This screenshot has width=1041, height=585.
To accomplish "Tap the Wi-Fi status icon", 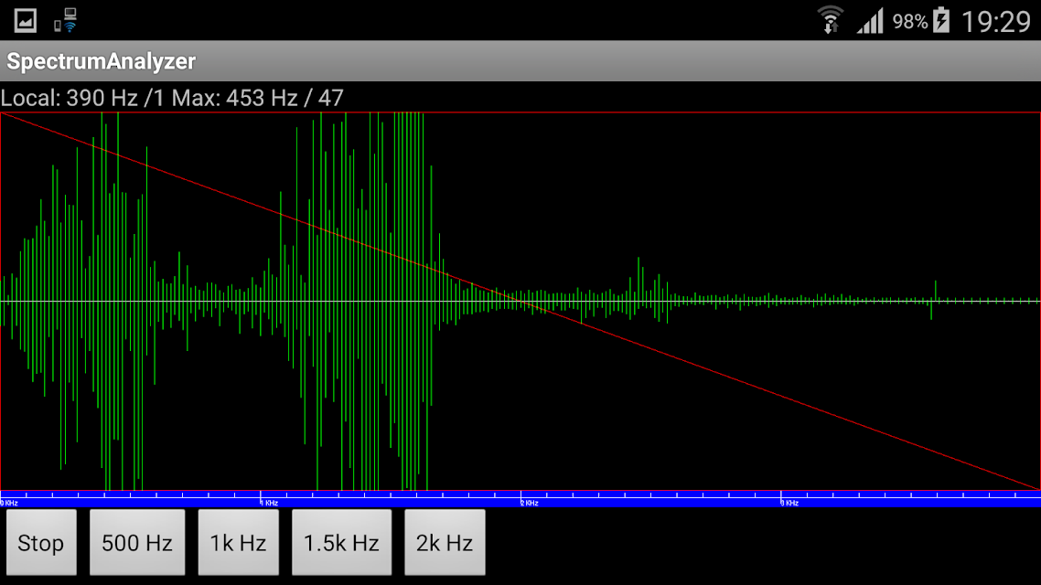I will coord(830,20).
